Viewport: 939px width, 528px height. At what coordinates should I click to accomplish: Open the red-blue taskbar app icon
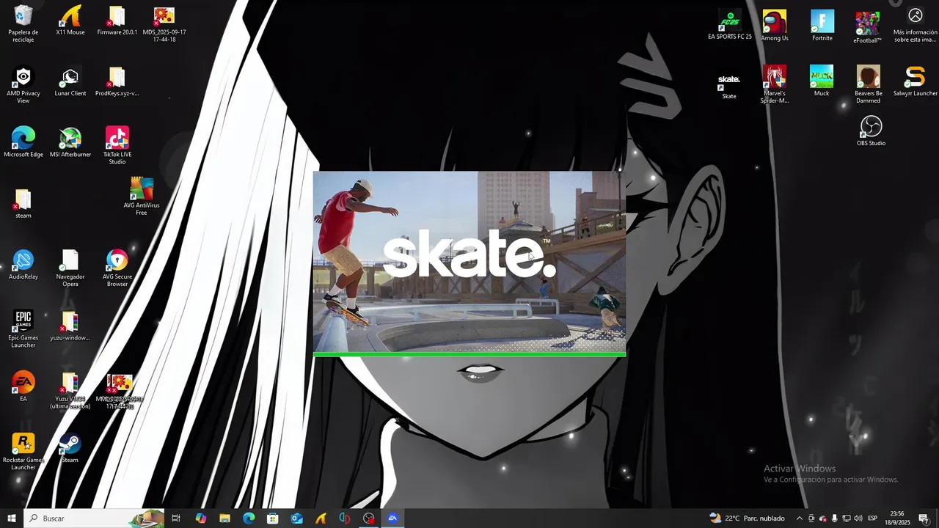click(345, 518)
